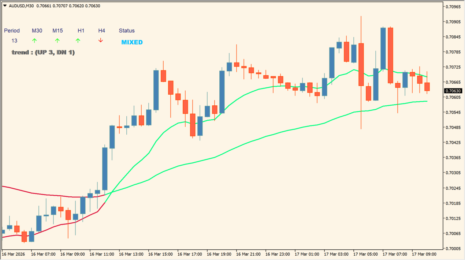This screenshot has height=260, width=465.
Task: Select the M30 timeframe label
Action: [x=37, y=31]
